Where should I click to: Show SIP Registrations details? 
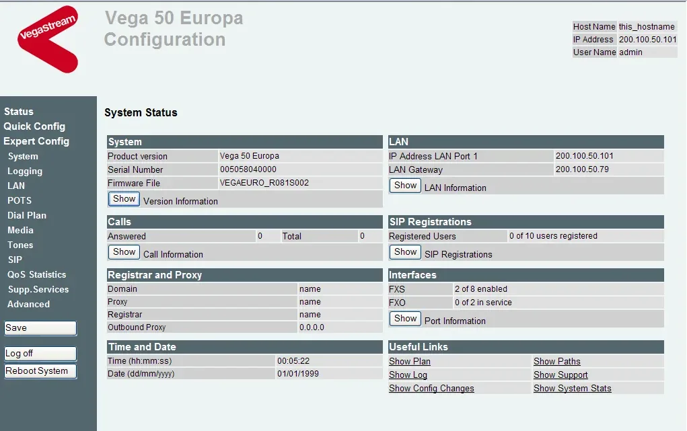(x=405, y=252)
